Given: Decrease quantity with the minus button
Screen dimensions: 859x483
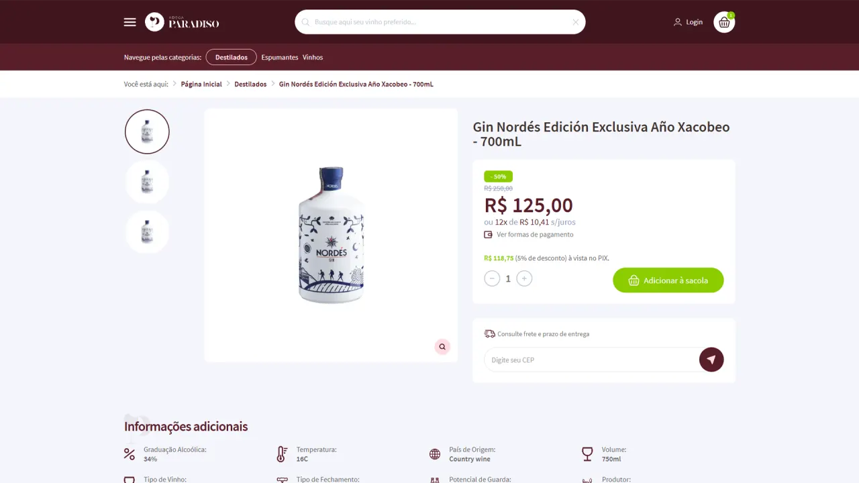Looking at the screenshot, I should tap(492, 278).
